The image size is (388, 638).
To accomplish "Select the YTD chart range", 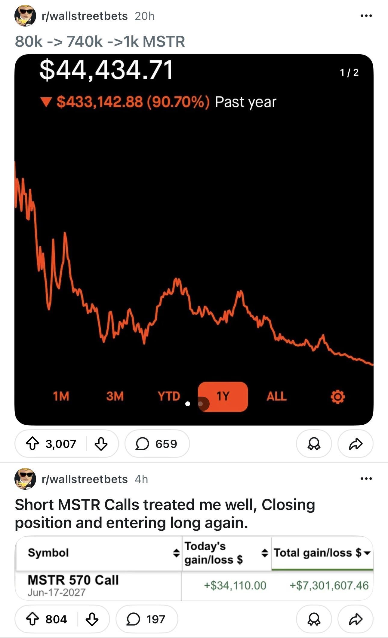I will tap(169, 396).
